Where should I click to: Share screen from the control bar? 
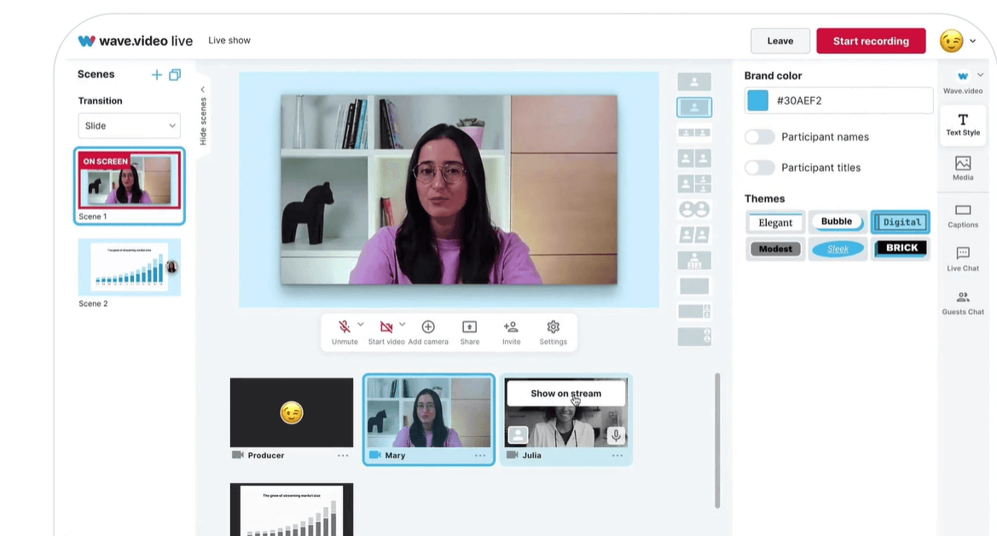(x=469, y=332)
